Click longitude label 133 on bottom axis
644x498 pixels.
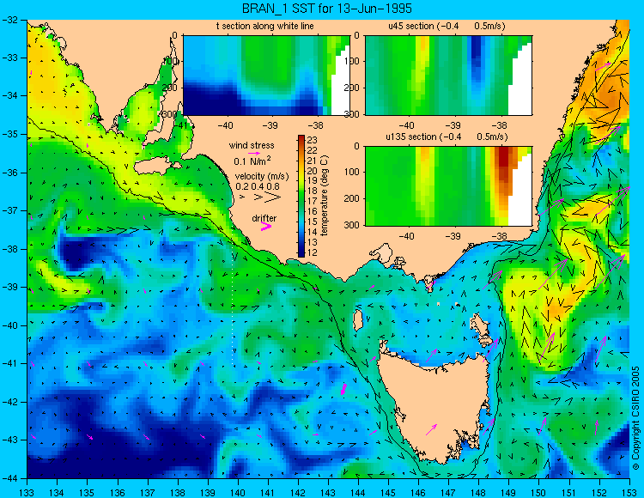[27, 493]
